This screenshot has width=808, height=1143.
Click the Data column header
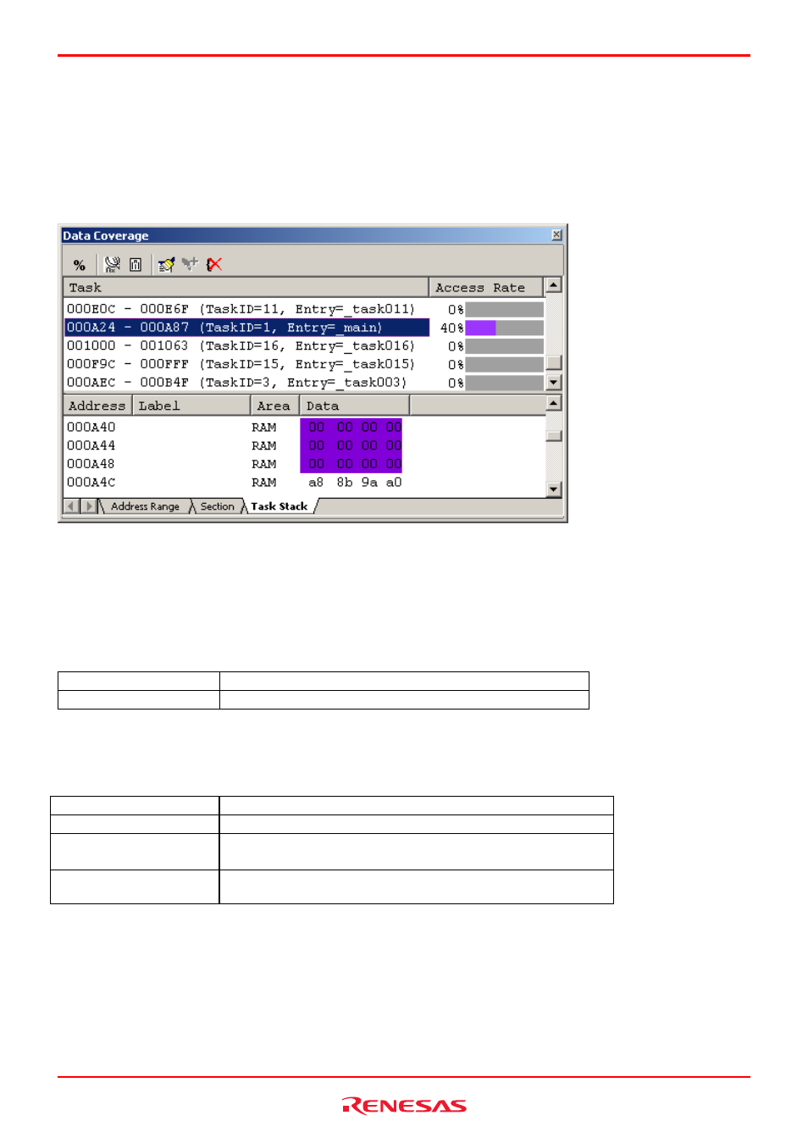click(x=354, y=406)
